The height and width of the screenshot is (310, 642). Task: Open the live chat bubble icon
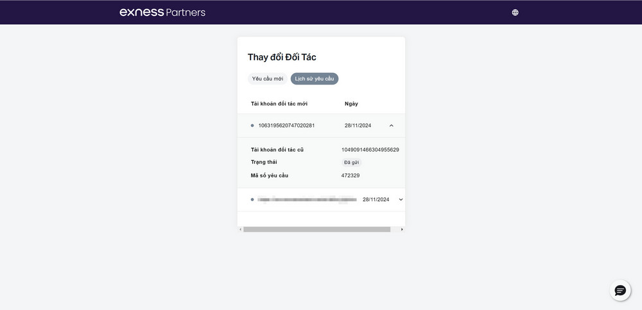pyautogui.click(x=620, y=290)
